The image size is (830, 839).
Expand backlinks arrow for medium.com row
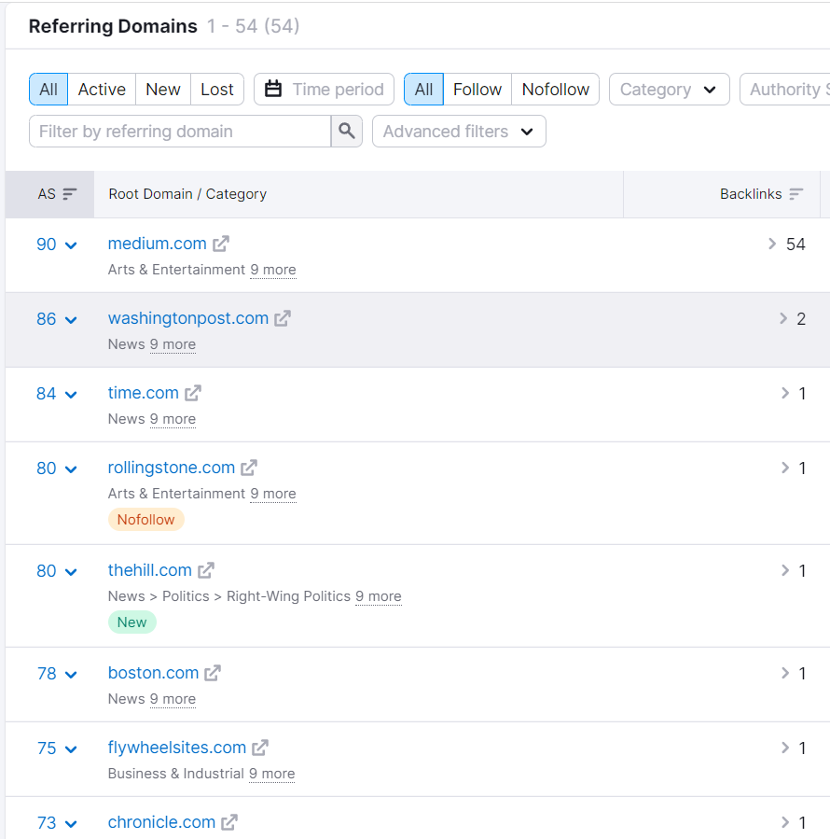(x=771, y=244)
